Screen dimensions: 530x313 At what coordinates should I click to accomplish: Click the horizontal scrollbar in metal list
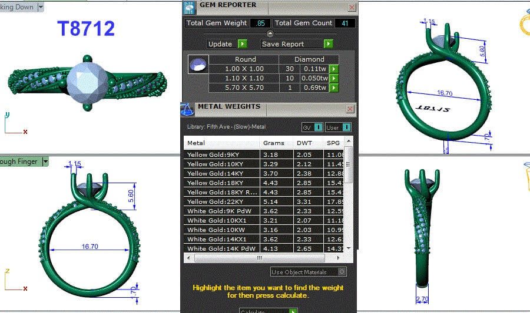coord(259,258)
